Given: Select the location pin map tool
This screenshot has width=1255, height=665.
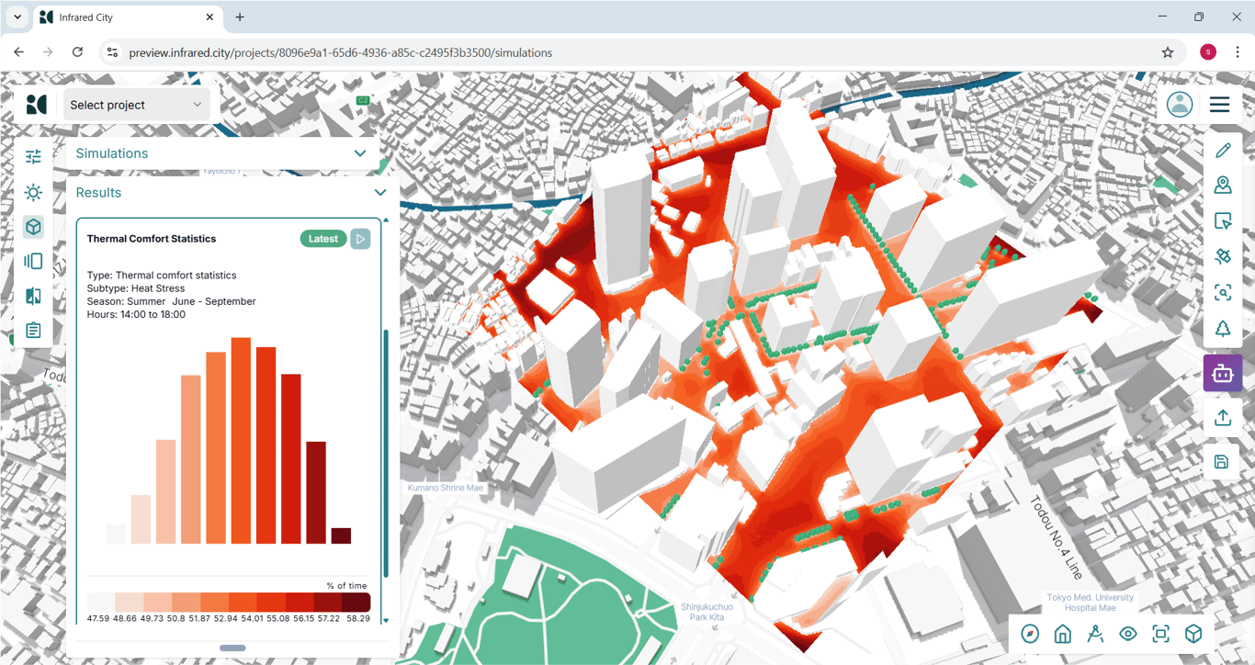Looking at the screenshot, I should click(1223, 186).
